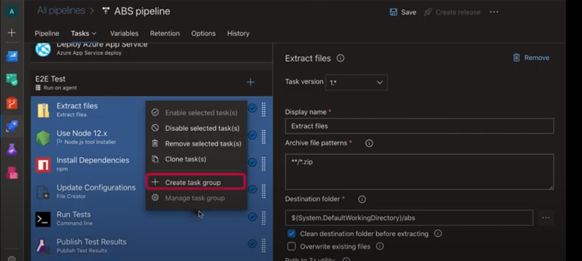
Task: Open more actions ellipsis next to Create release
Action: tap(494, 12)
